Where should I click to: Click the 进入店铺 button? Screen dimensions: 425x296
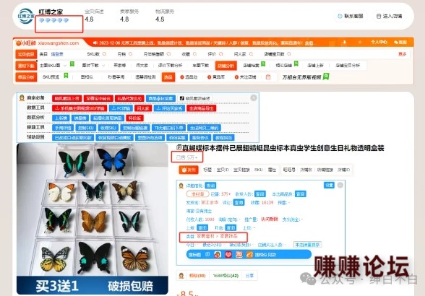[390, 16]
